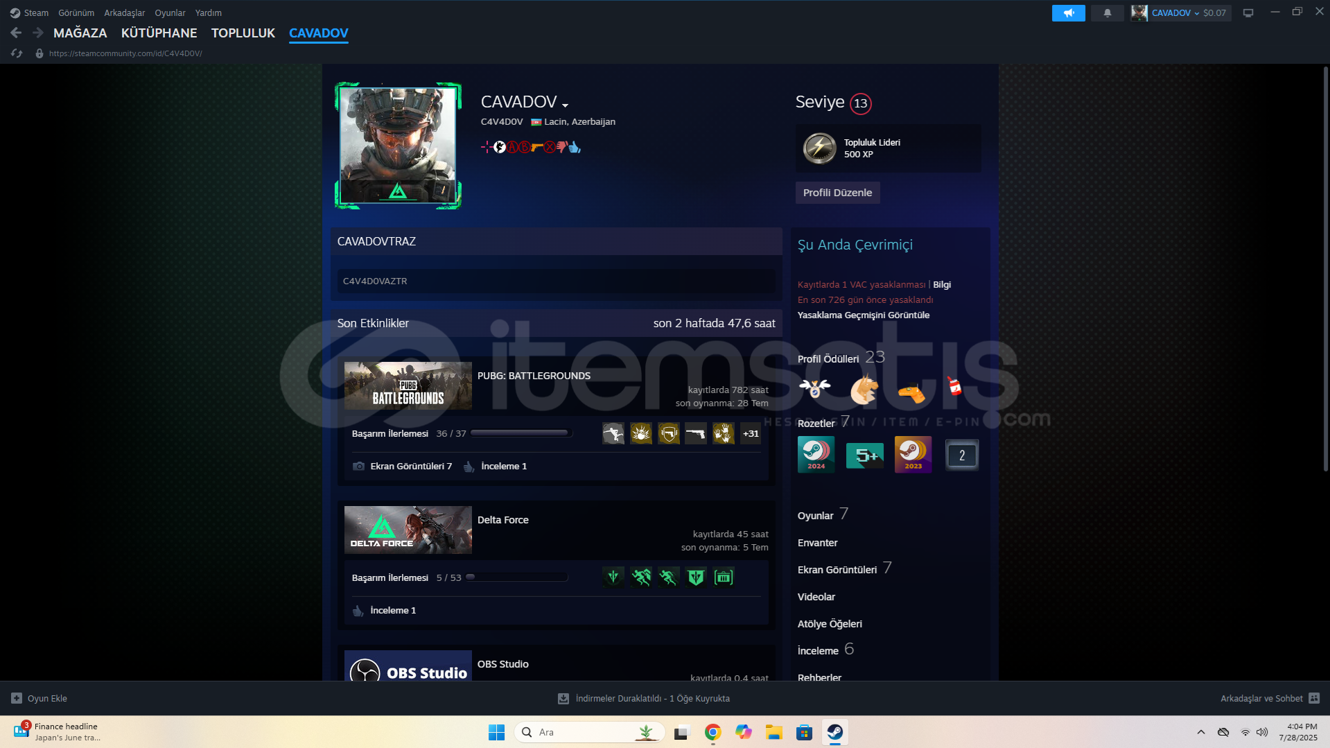Open File Explorer from the taskbar
The height and width of the screenshot is (748, 1330).
[773, 732]
